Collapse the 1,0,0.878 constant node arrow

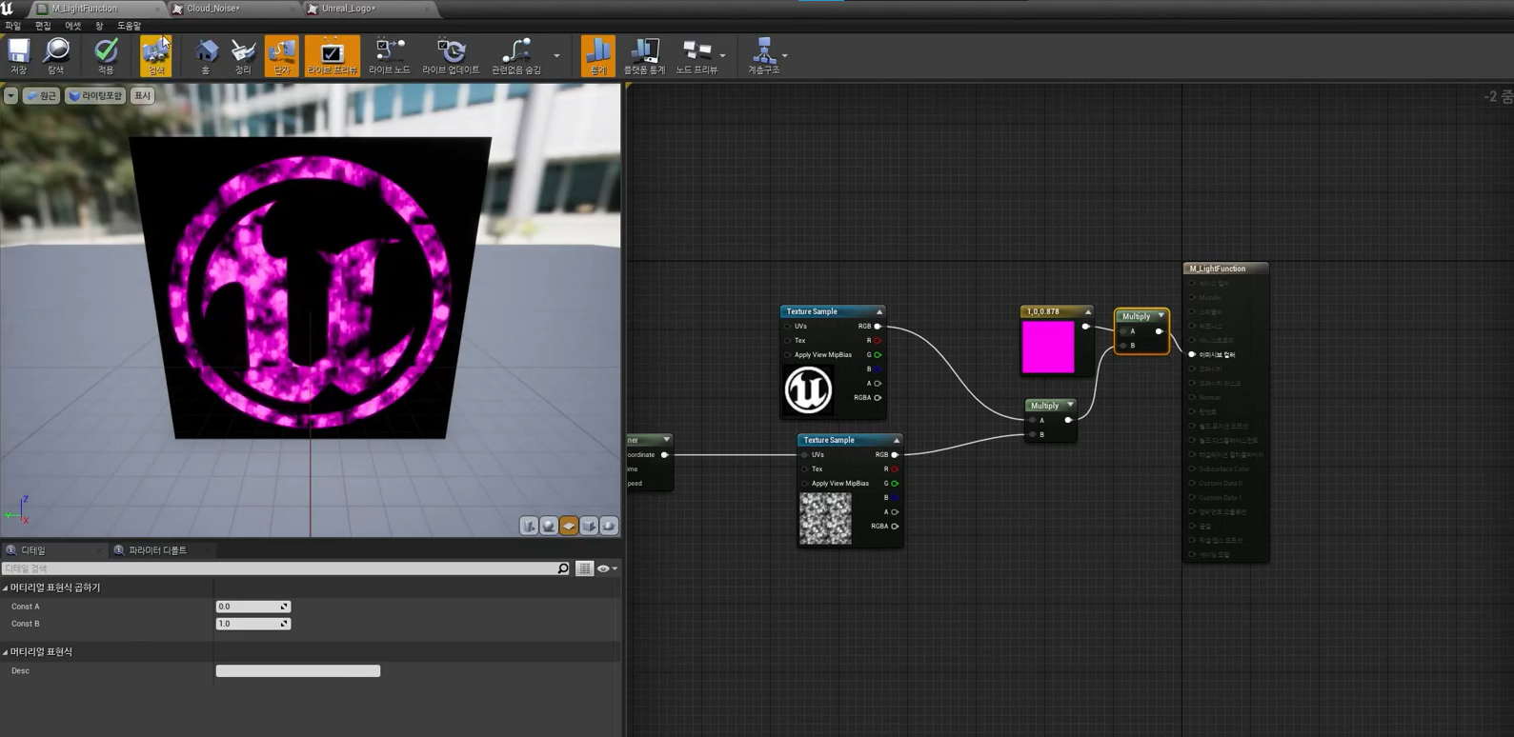pos(1087,311)
